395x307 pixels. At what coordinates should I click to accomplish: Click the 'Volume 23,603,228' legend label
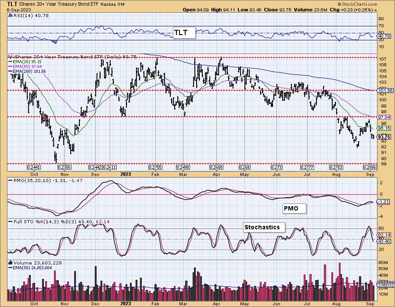coord(38,263)
